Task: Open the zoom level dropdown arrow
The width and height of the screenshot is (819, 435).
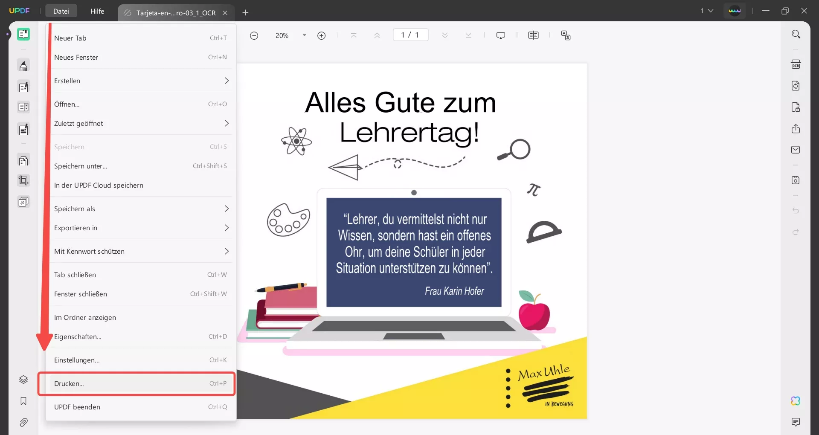Action: 305,35
